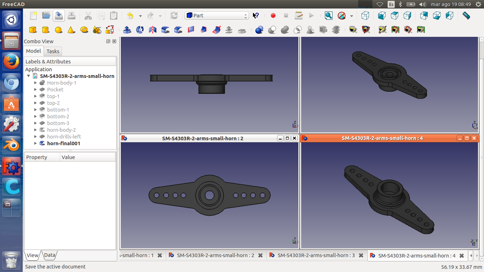The image size is (484, 272).
Task: Expand the Pocket tree node
Action: (35, 90)
